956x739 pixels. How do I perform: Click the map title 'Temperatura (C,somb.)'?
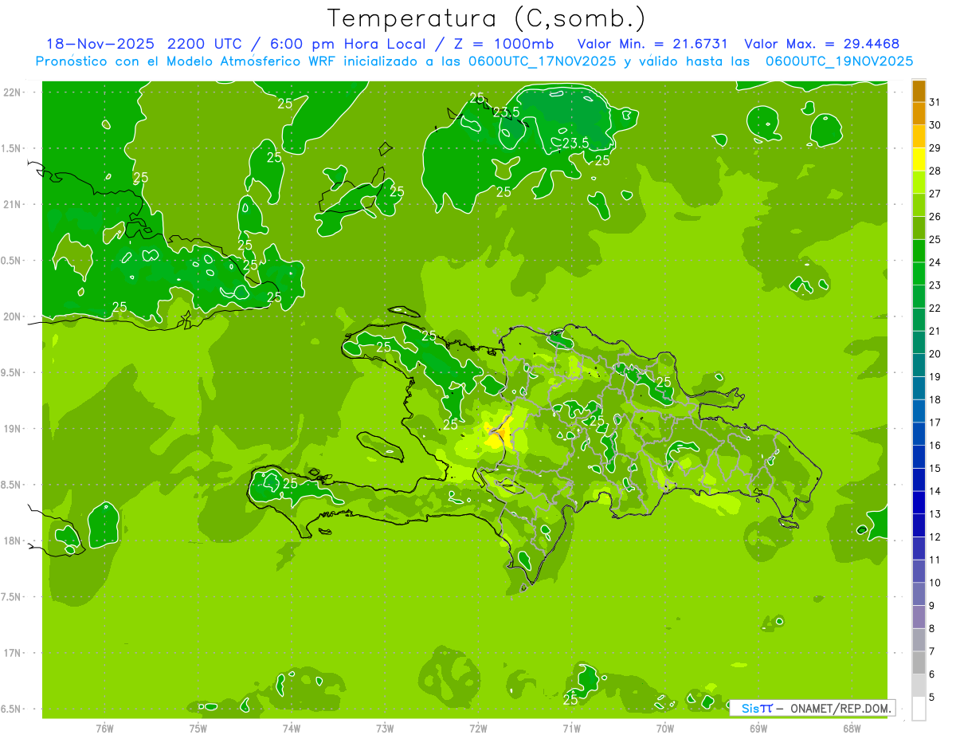pyautogui.click(x=487, y=18)
